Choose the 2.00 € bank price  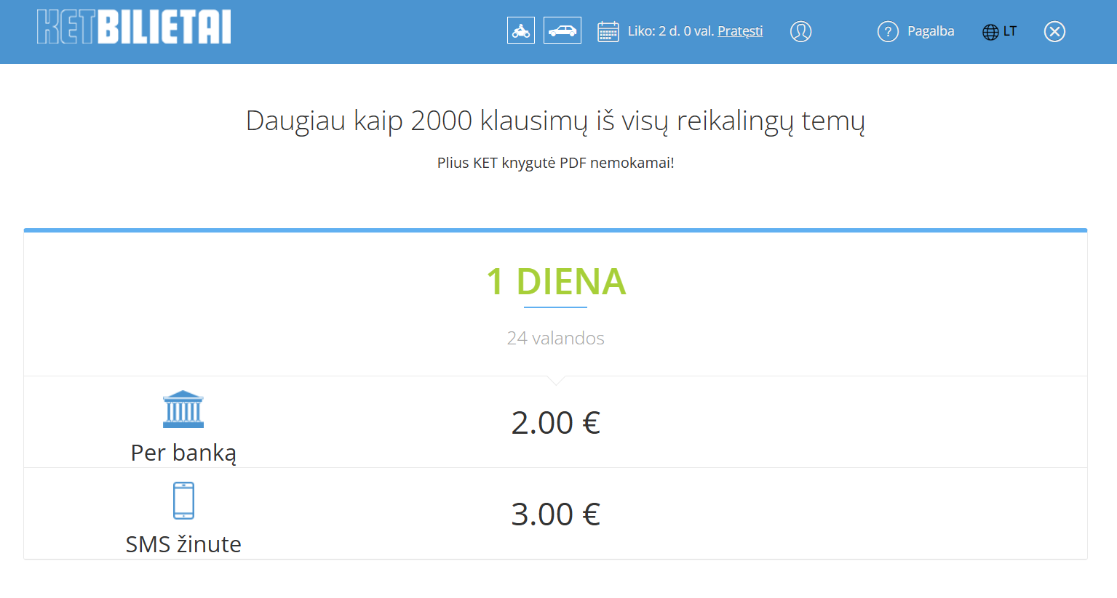[555, 423]
